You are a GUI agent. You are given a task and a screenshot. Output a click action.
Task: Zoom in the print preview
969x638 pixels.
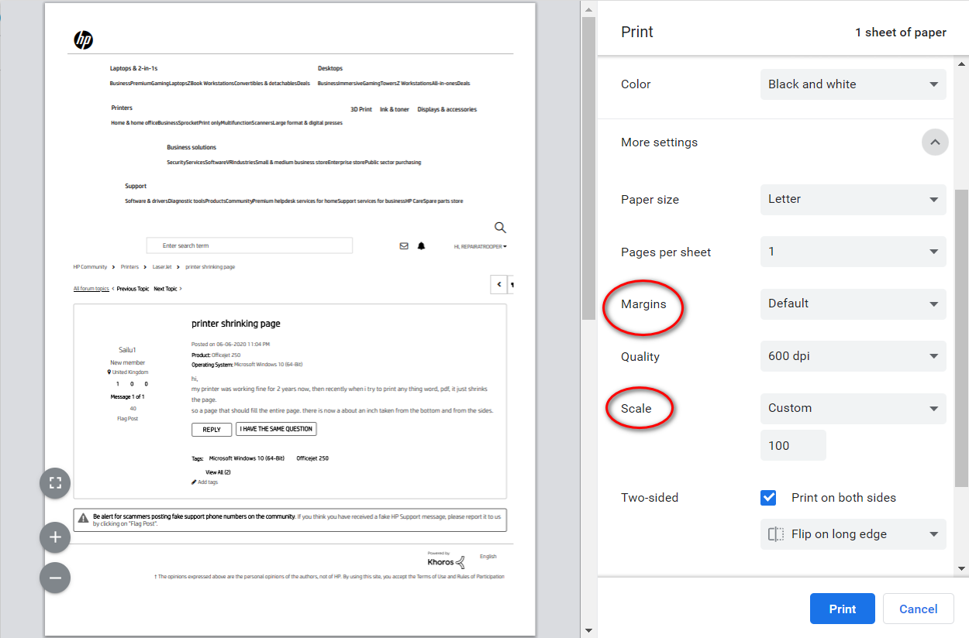55,537
